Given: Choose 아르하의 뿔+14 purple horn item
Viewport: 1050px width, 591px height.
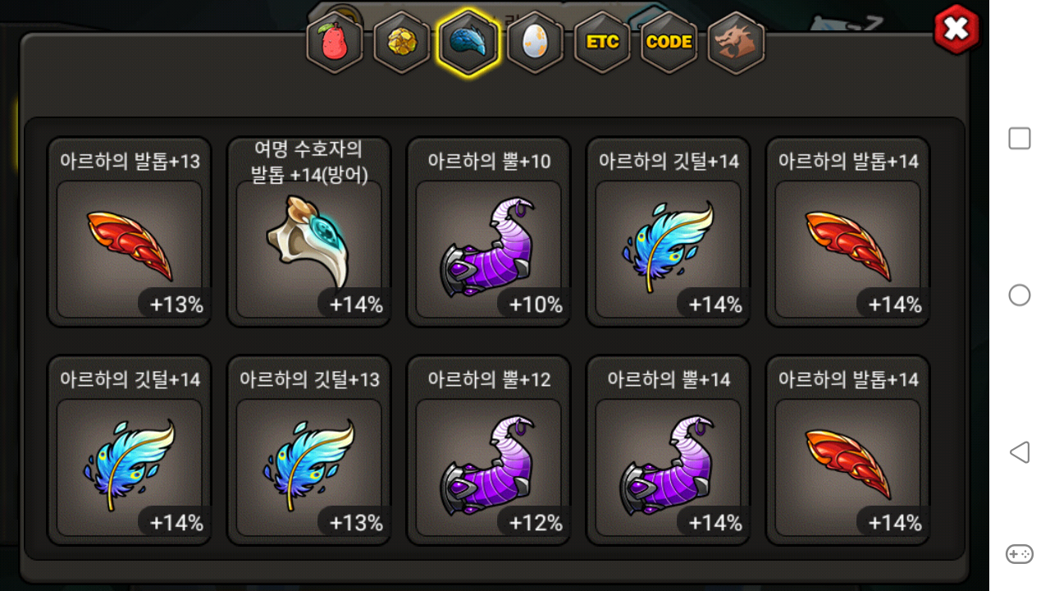Looking at the screenshot, I should [x=669, y=450].
